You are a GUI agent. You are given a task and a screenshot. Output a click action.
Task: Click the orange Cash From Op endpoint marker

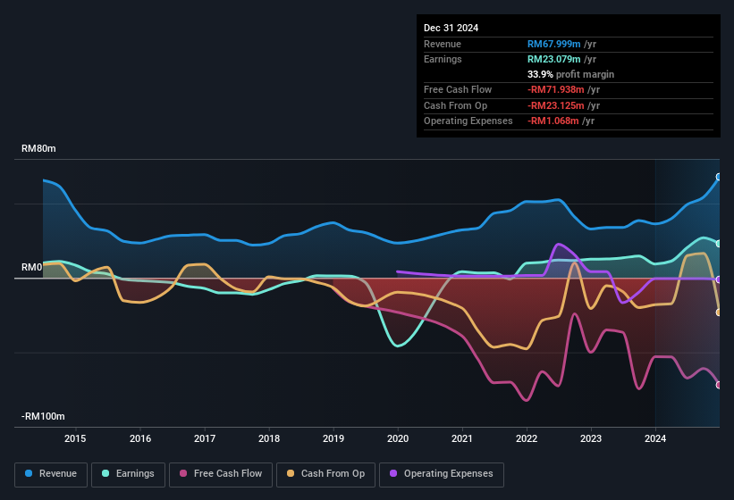(x=719, y=312)
